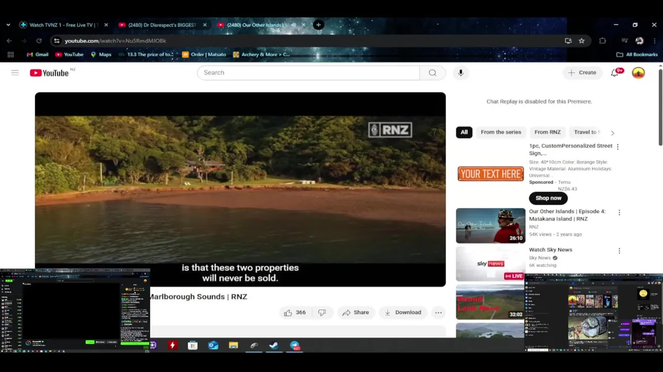Open the Order | Matsato bookmark
The height and width of the screenshot is (372, 663).
pyautogui.click(x=204, y=54)
